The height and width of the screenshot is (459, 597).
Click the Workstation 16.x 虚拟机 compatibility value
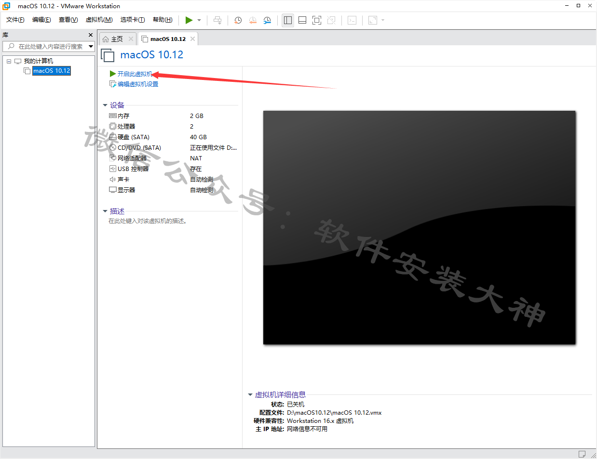320,421
